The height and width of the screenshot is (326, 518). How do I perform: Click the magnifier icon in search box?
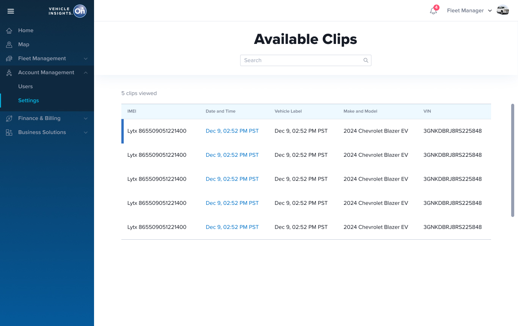[366, 60]
